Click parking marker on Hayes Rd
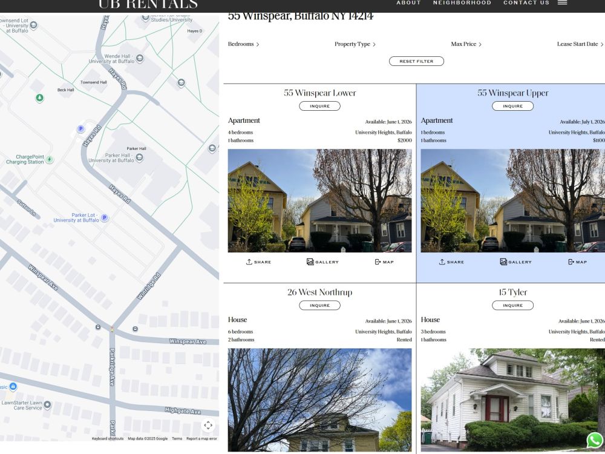 point(80,129)
